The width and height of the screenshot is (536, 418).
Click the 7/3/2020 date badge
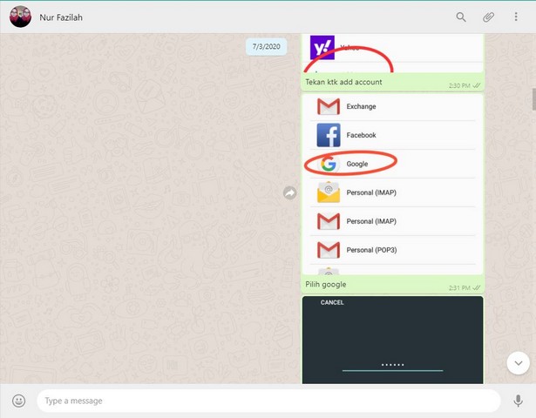(x=266, y=46)
